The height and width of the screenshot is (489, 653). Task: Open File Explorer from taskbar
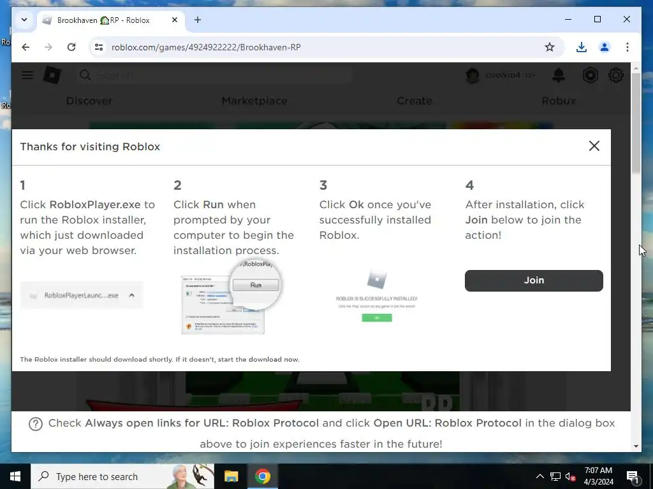click(x=231, y=476)
